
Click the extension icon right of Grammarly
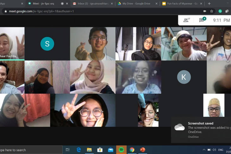pos(227,11)
